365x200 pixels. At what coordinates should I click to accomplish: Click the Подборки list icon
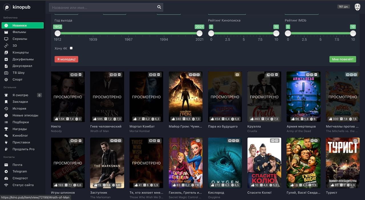[x=6, y=122]
